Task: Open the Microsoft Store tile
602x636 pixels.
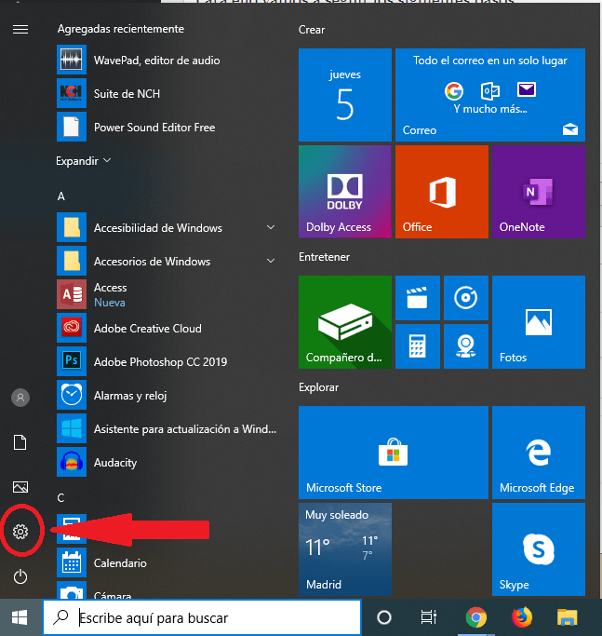Action: 394,453
